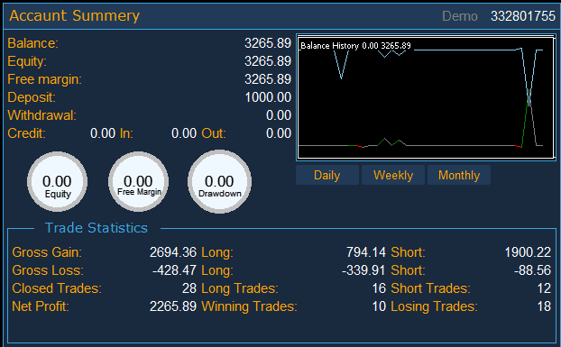Click the Short Trades: label

point(430,288)
